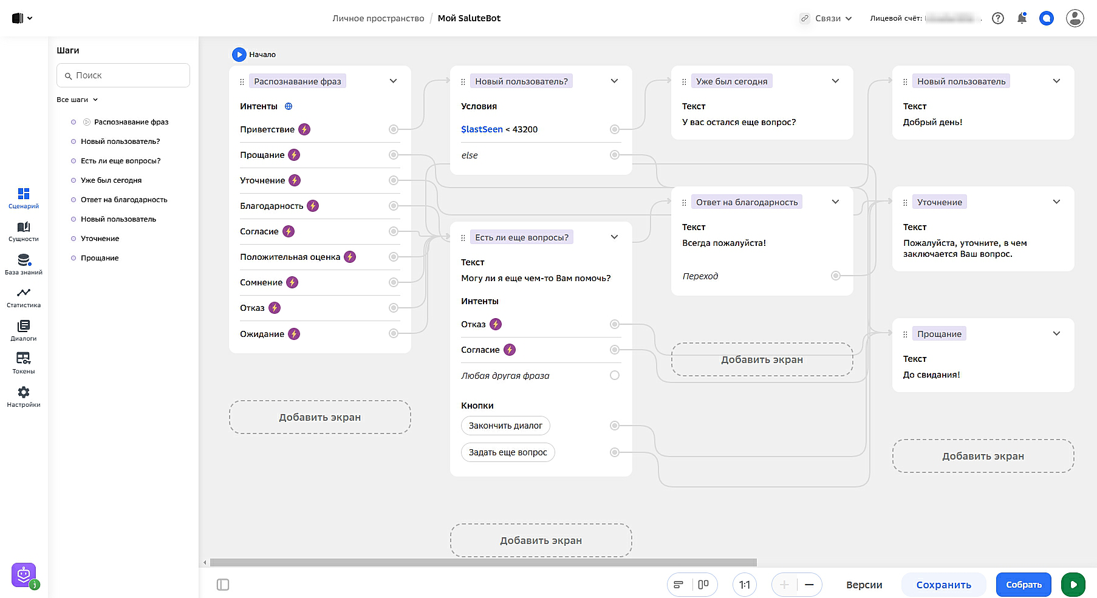Image resolution: width=1097 pixels, height=598 pixels.
Task: Click the Сохранить button
Action: coord(943,585)
